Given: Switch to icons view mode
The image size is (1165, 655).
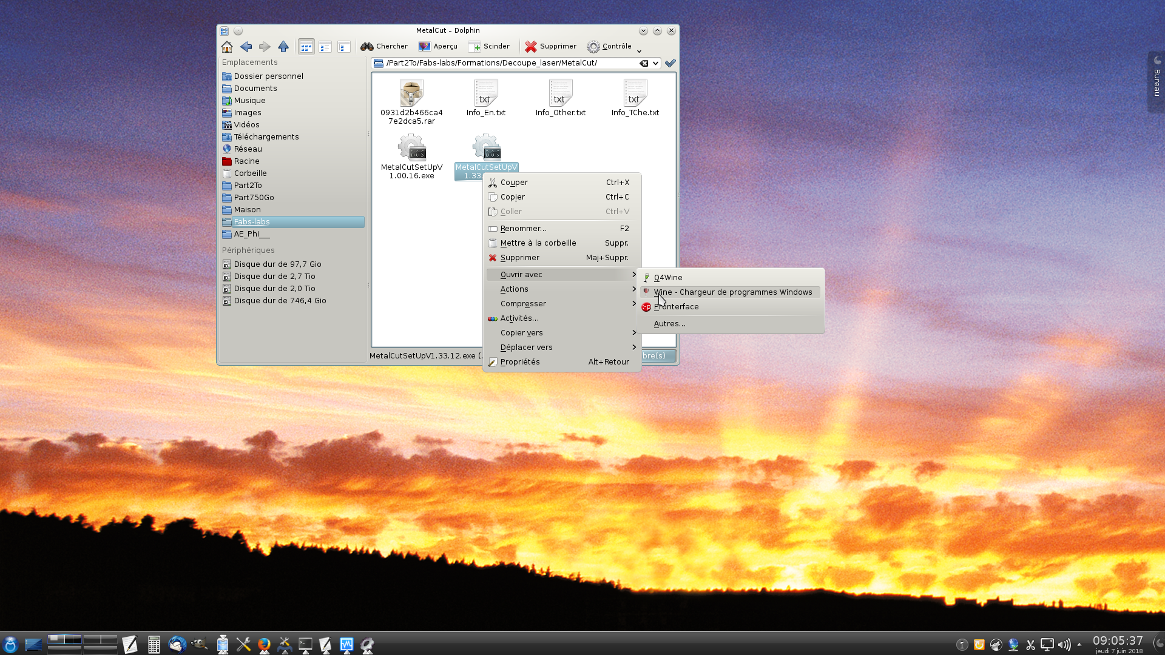Looking at the screenshot, I should pos(306,47).
